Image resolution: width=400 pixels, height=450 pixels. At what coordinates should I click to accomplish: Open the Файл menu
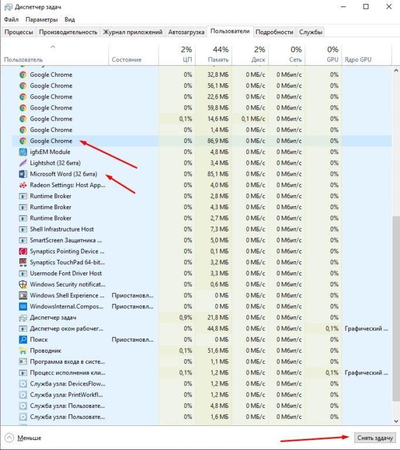[x=11, y=19]
